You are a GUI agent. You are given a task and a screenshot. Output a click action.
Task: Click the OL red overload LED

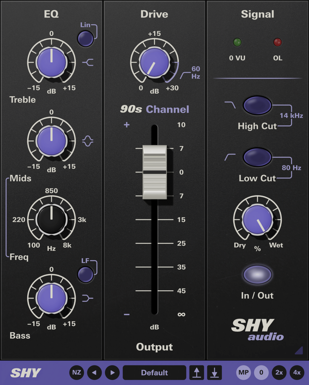click(278, 42)
